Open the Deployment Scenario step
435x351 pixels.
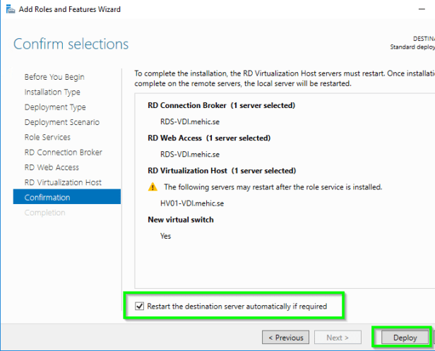tap(61, 122)
